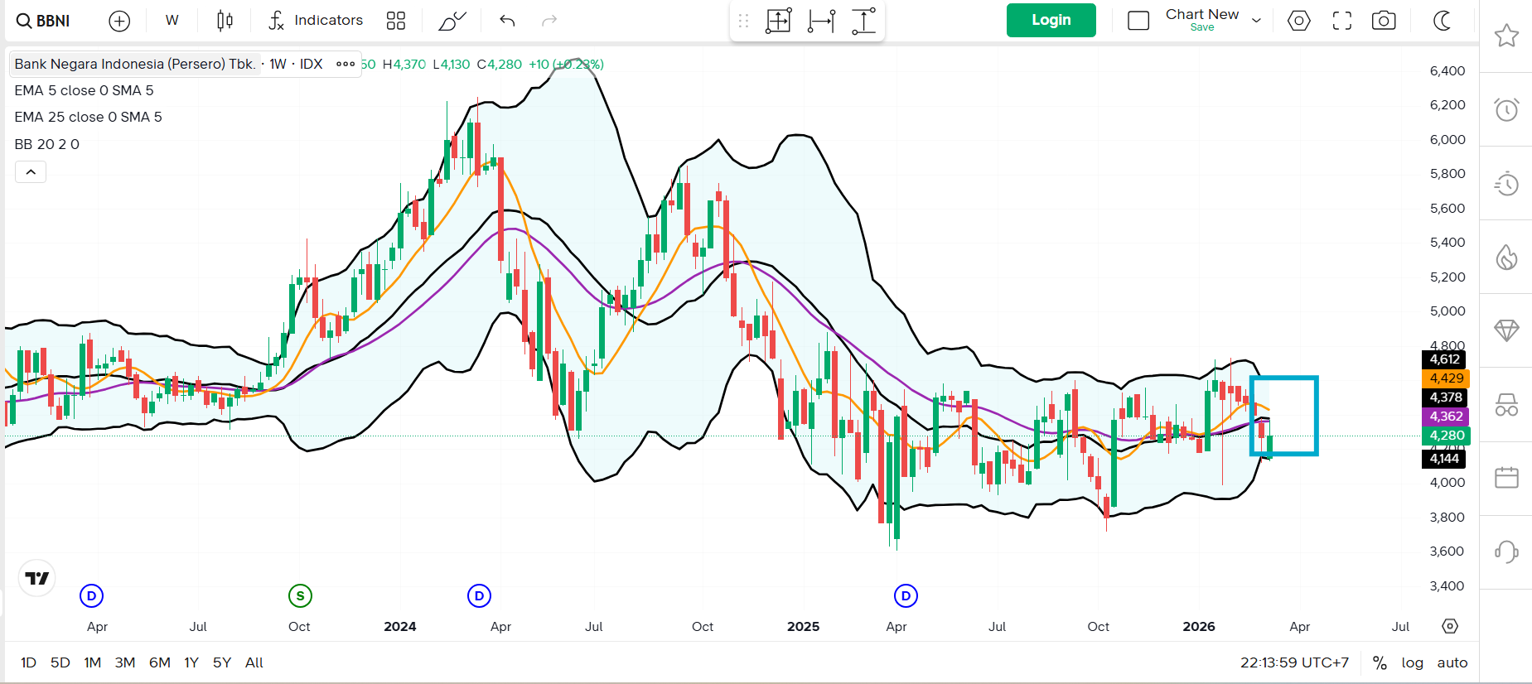The image size is (1532, 684).
Task: Click the undo arrow
Action: pyautogui.click(x=507, y=21)
